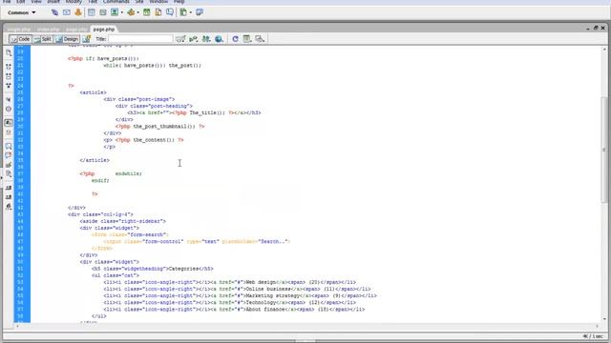Click the Marketing strategy list item line
The height and width of the screenshot is (343, 611).
tap(240, 296)
